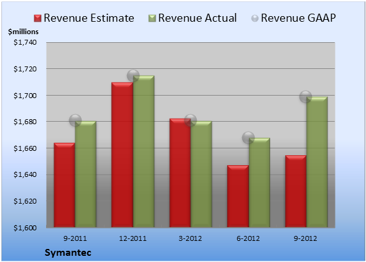Viewport: 366px width, 262px height.
Task: Click the $1,700 axis label
Action: [x=25, y=96]
